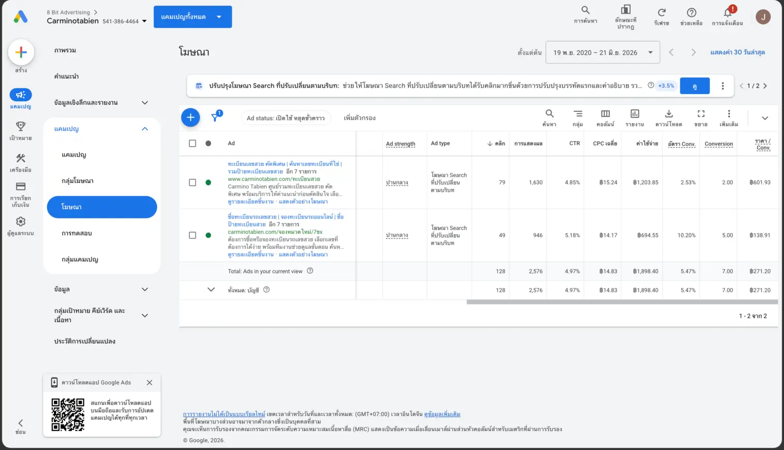784x450 pixels.
Task: Open คำแนะนำ in the navigation
Action: click(x=66, y=76)
